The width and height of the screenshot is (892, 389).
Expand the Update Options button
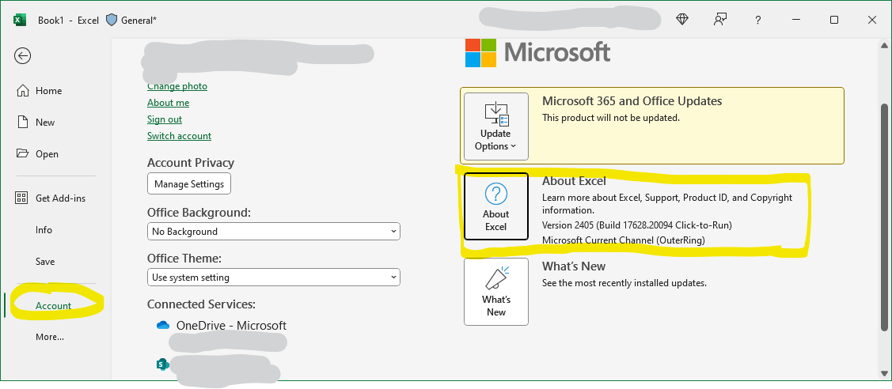(496, 127)
